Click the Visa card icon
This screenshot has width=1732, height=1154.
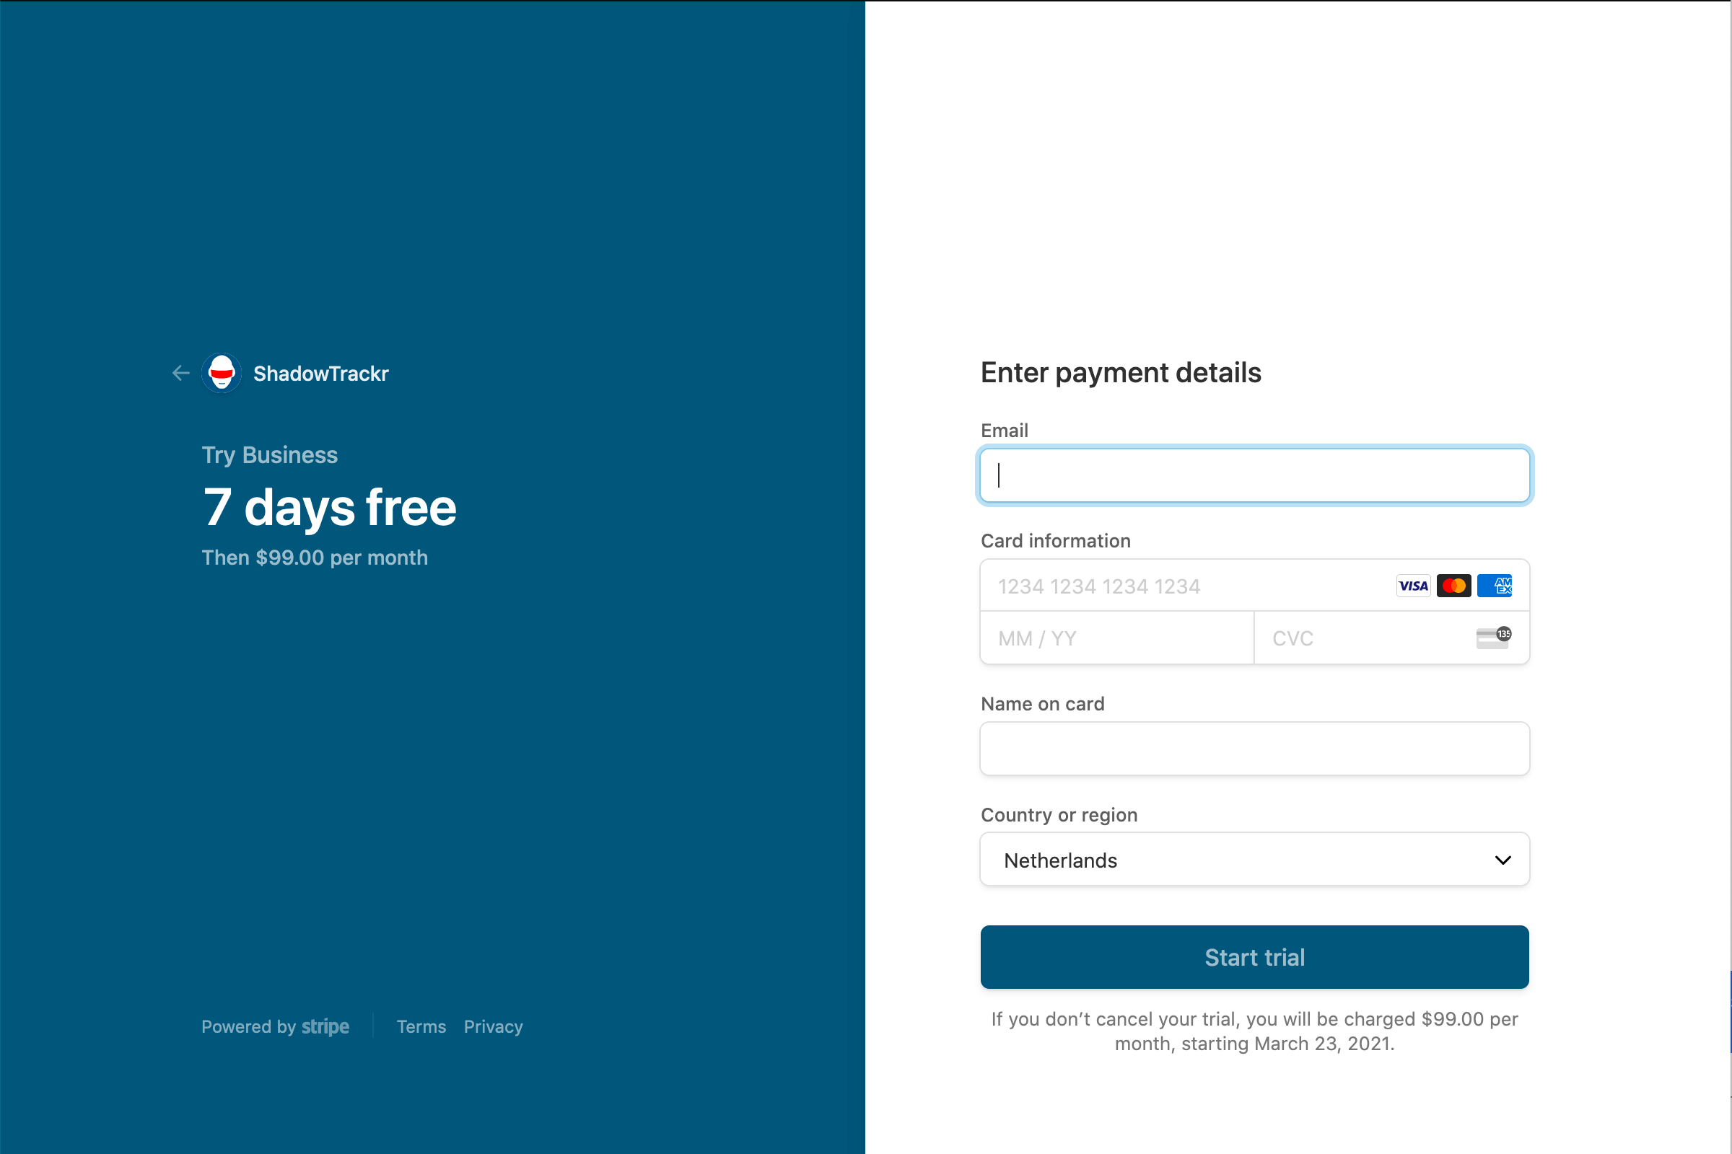pos(1412,585)
